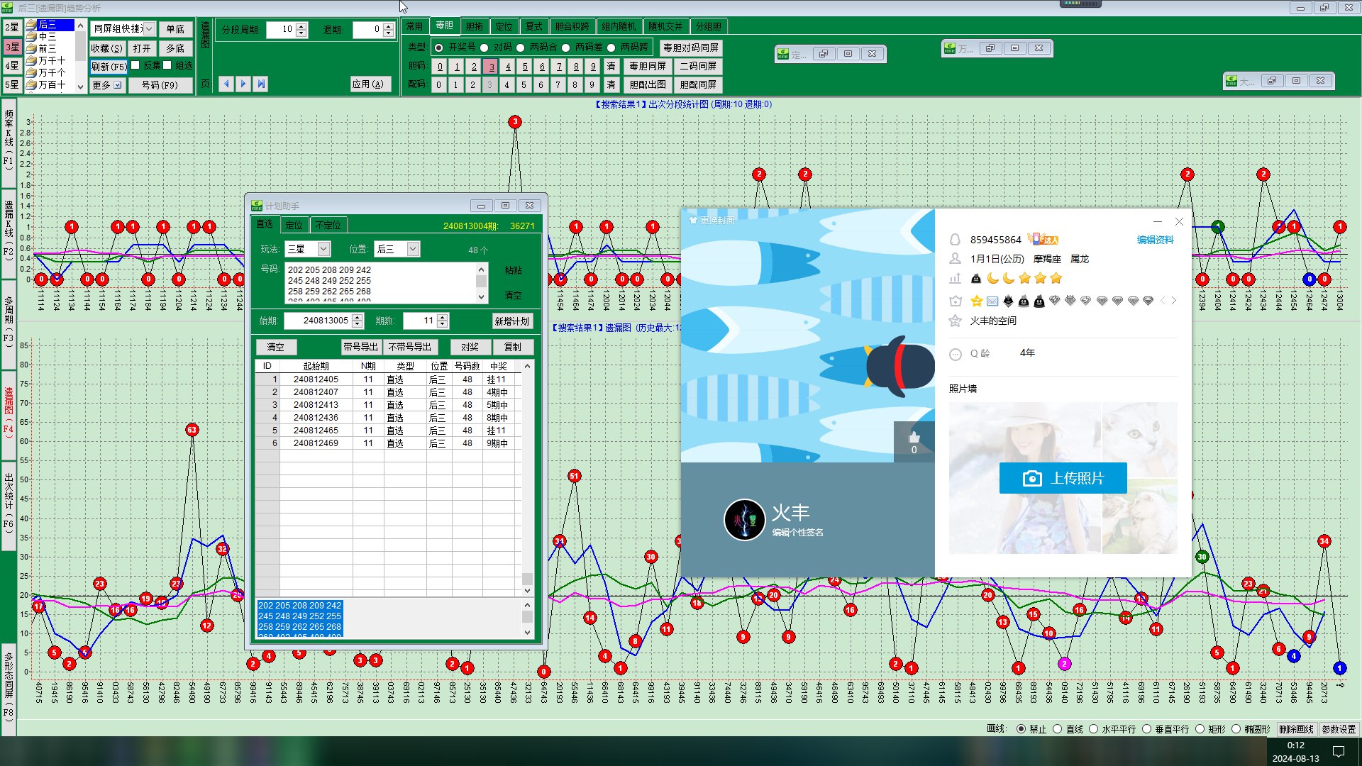Select the 两码差 radio button

(565, 48)
